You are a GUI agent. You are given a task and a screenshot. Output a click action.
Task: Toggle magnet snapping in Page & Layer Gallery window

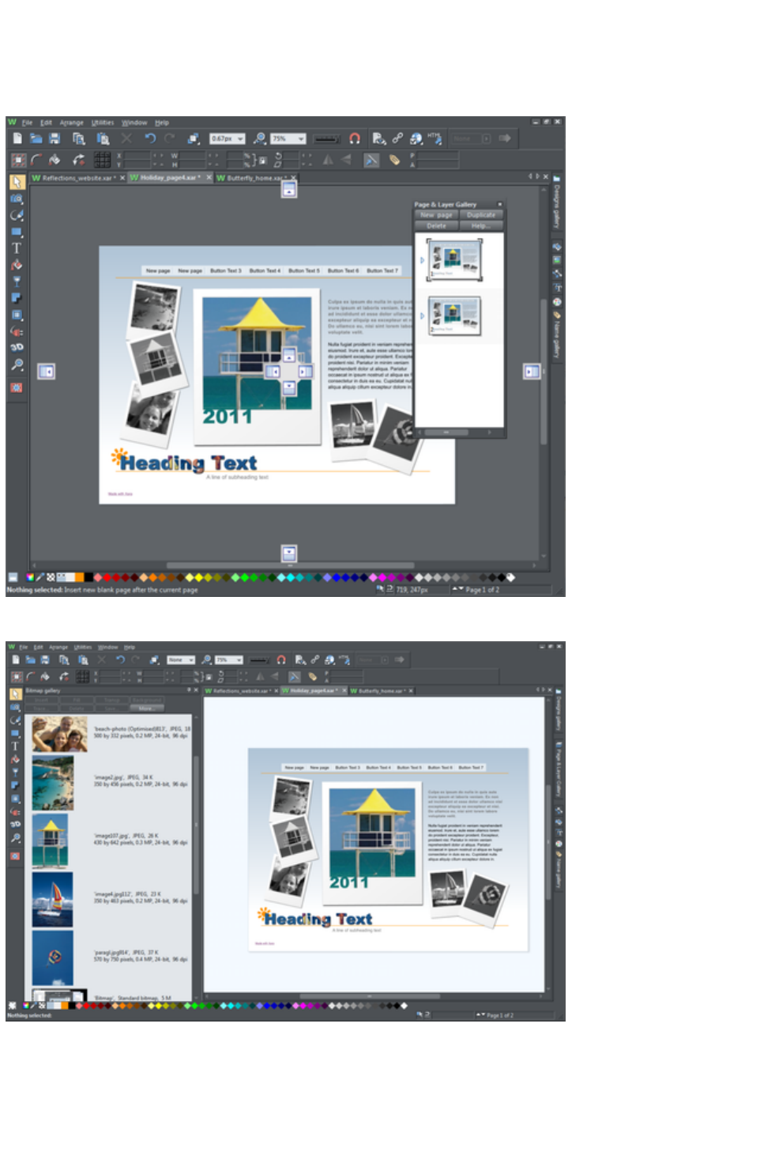(x=355, y=138)
